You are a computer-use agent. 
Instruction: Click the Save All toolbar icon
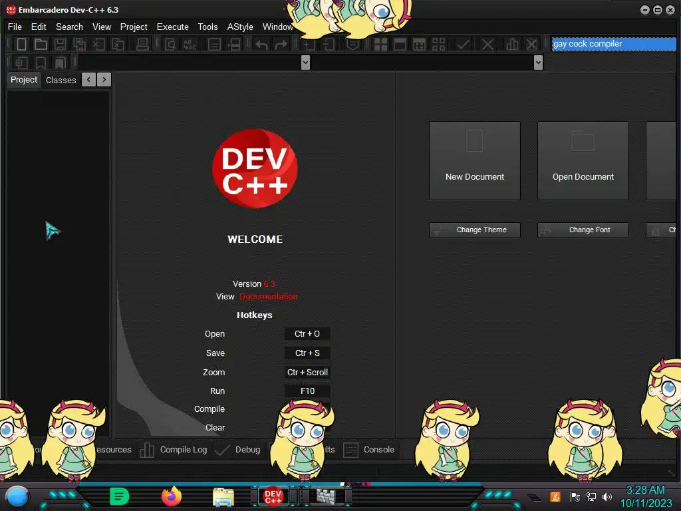tap(80, 44)
